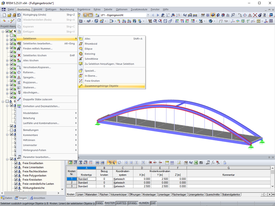
Task: Toggle the Freie Rechtecklasten checkbox
Action: (16, 171)
